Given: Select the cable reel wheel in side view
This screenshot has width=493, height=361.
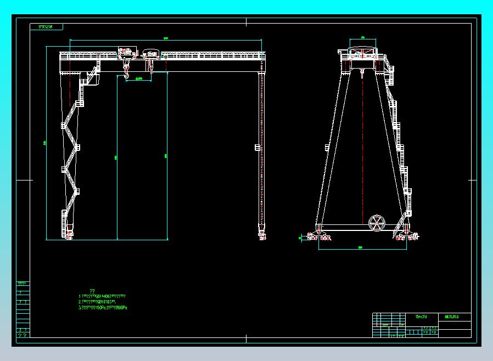Looking at the screenshot, I should (377, 223).
